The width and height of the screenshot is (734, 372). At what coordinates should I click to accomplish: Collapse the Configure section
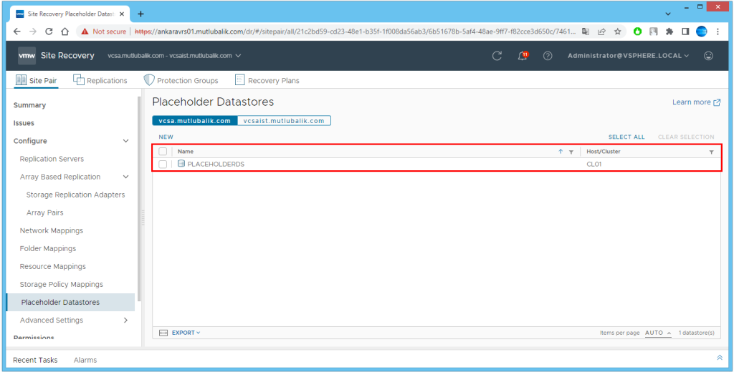(x=125, y=141)
